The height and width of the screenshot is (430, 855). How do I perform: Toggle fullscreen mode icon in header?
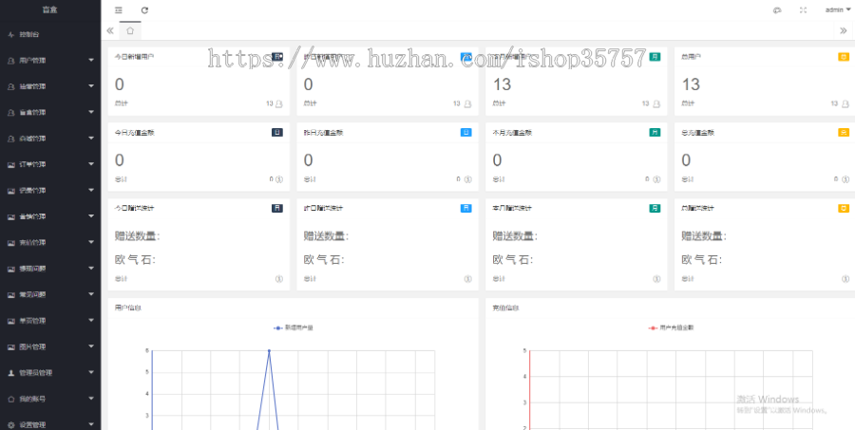pos(803,9)
